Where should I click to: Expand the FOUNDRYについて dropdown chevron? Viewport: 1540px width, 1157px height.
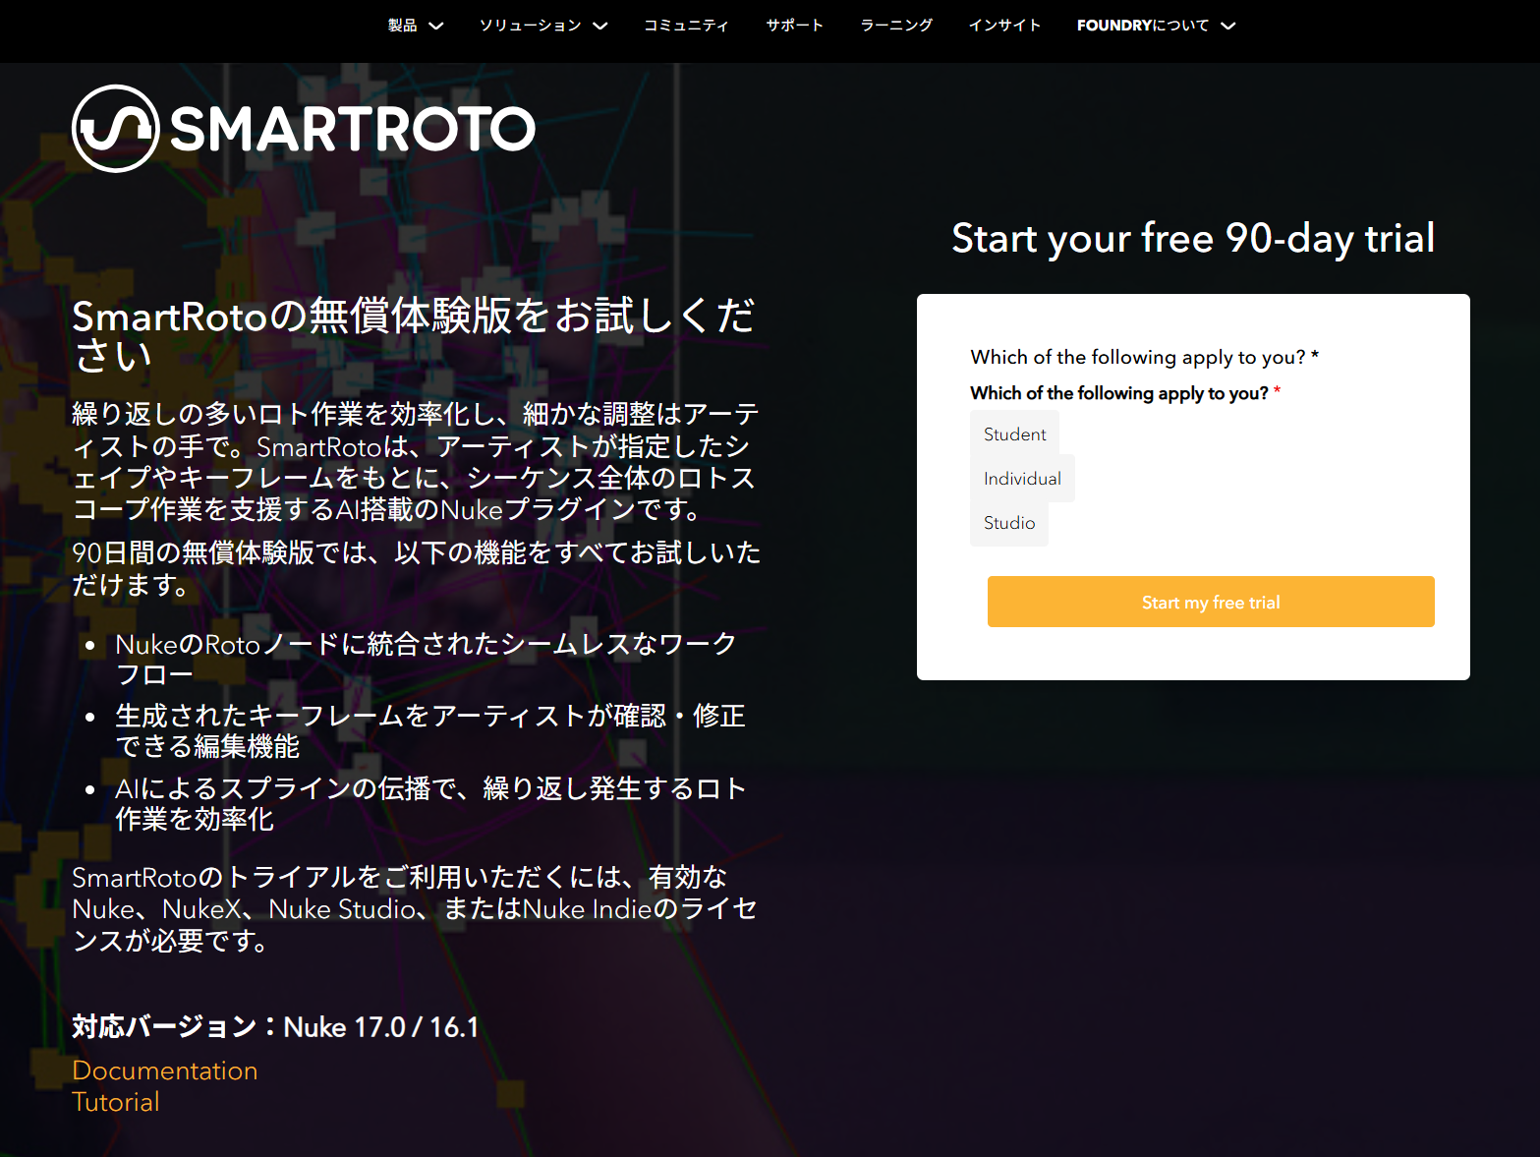tap(1228, 26)
